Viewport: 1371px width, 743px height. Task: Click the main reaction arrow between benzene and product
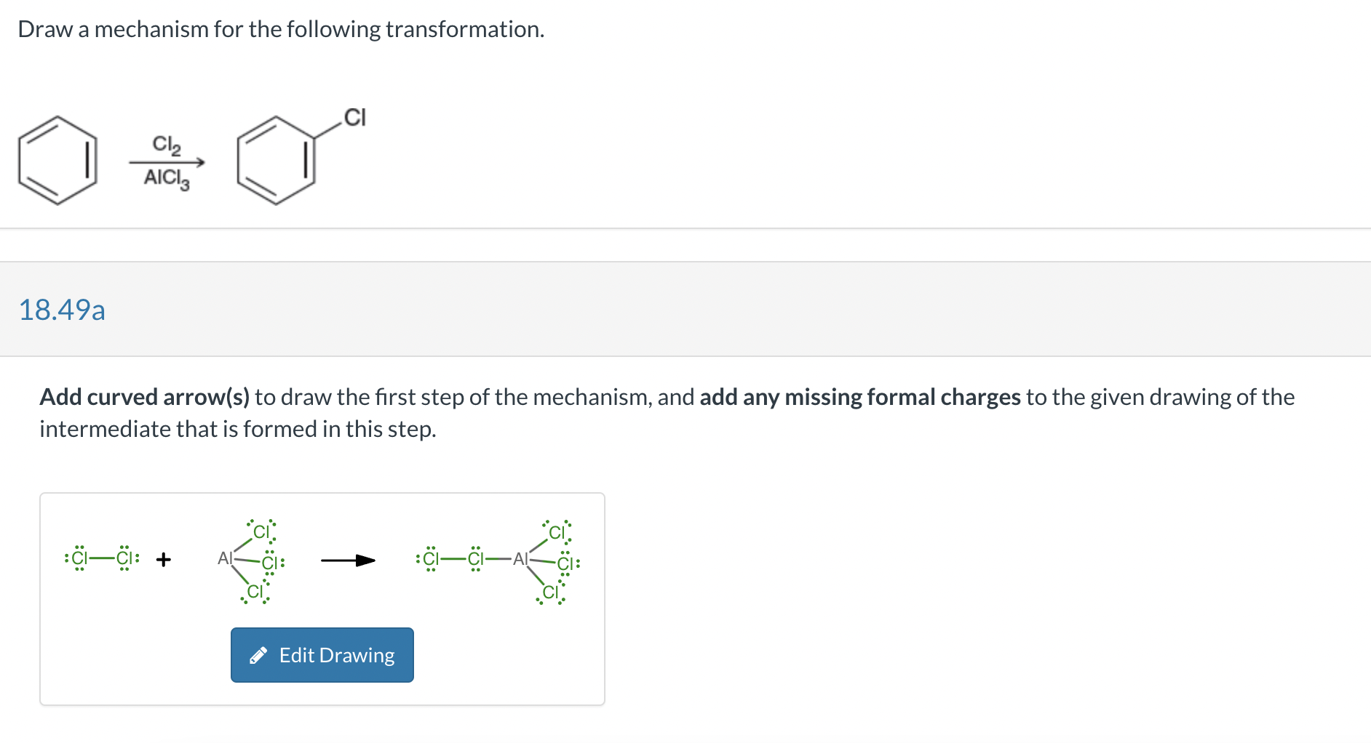click(166, 161)
